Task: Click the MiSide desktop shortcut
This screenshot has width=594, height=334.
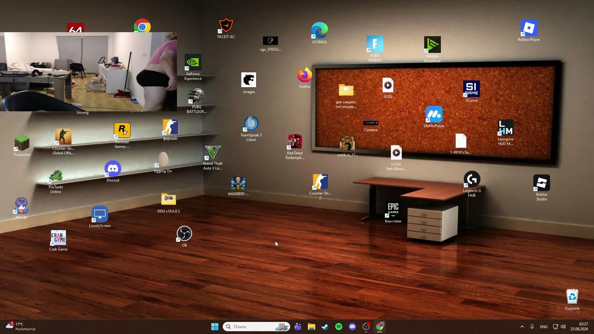Action: tap(21, 208)
